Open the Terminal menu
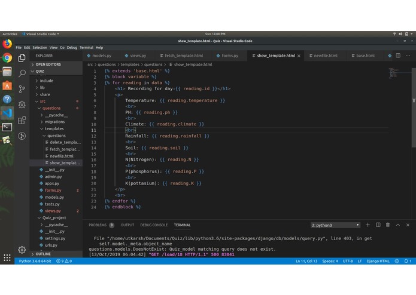 [x=86, y=48]
